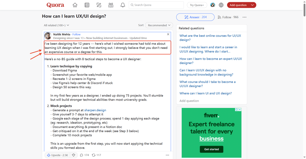Open the Answer pencil icon in navbar
This screenshot has height=159, width=306.
pyautogui.click(x=99, y=5)
